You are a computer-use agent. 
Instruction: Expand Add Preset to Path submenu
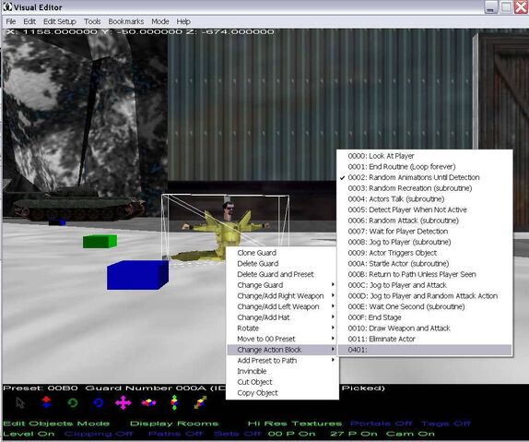[x=282, y=360]
